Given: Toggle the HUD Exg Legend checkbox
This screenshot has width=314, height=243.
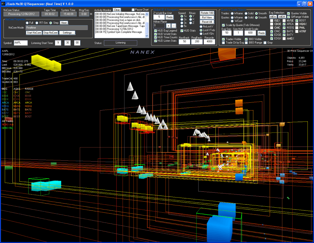Looking at the screenshot, I should (x=155, y=31).
